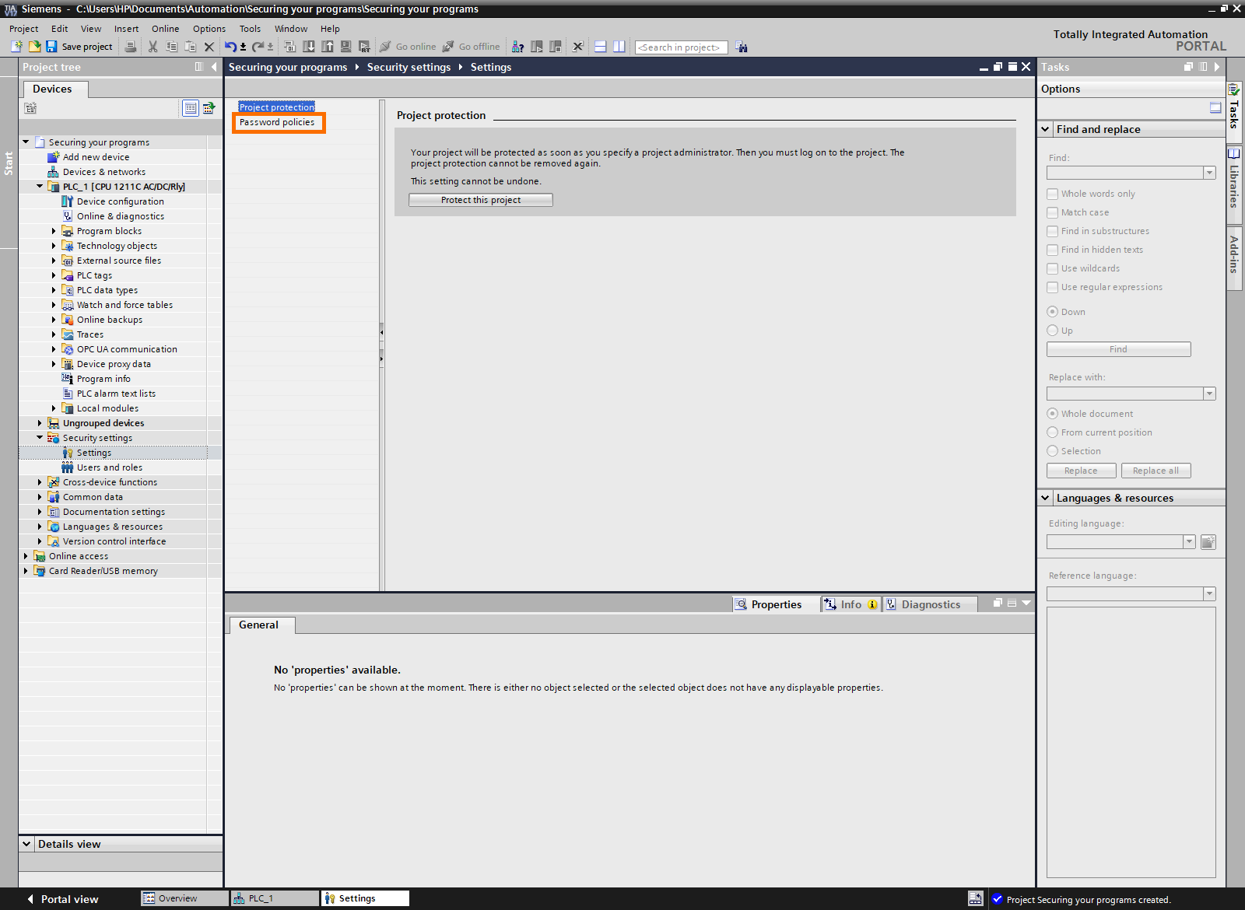Click the Search in project field
The height and width of the screenshot is (910, 1245).
(x=681, y=47)
